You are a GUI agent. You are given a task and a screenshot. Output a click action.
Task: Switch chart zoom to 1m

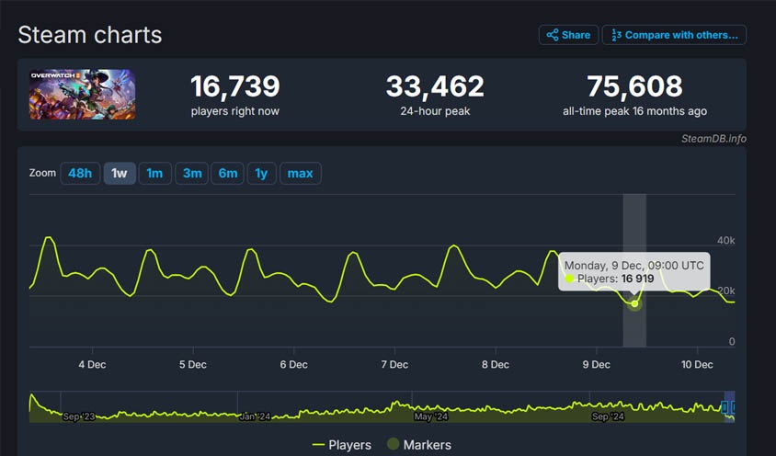154,173
